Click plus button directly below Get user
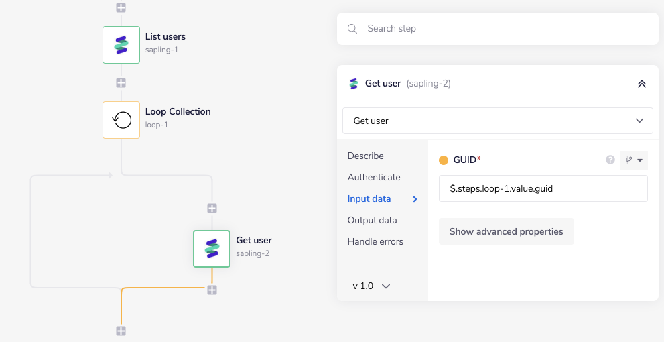 click(212, 290)
